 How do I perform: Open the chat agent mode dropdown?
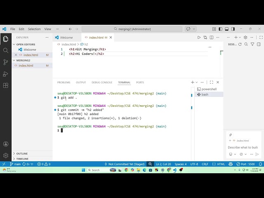(233, 154)
